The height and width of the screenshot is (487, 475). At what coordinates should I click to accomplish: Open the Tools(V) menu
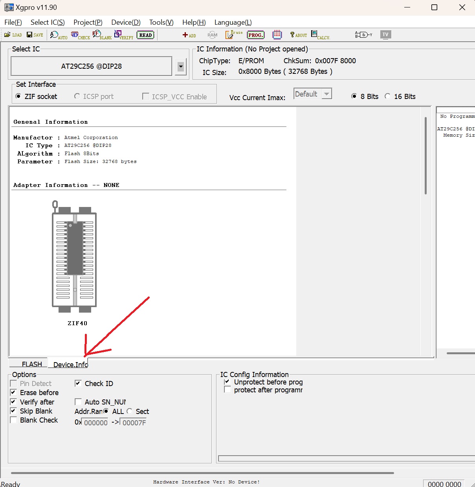161,22
